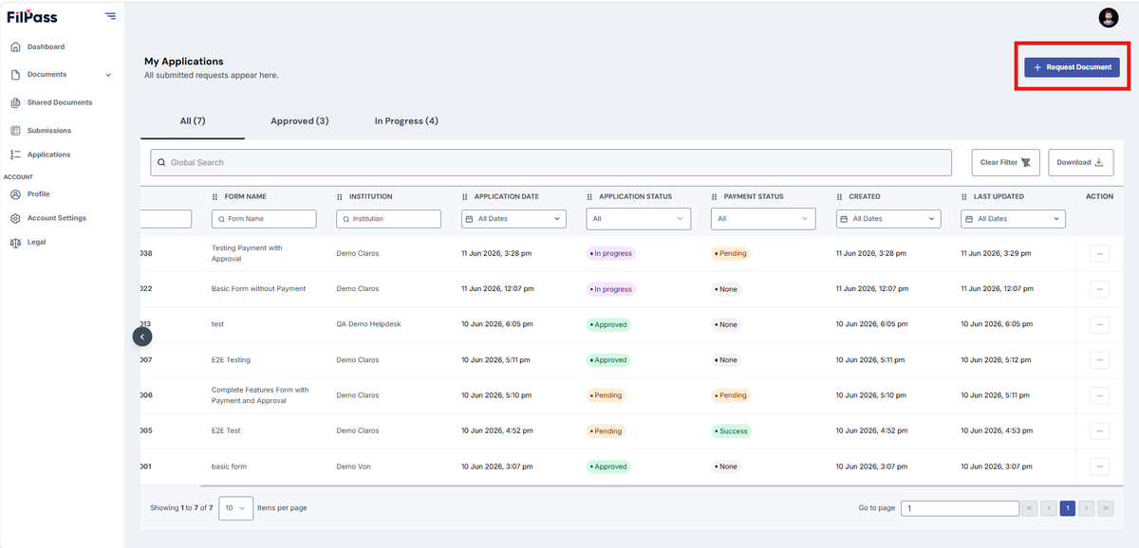Open the user avatar in top right
1139x548 pixels.
pos(1109,17)
